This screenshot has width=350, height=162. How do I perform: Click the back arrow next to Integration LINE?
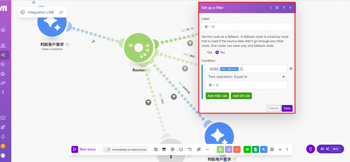coord(23,12)
